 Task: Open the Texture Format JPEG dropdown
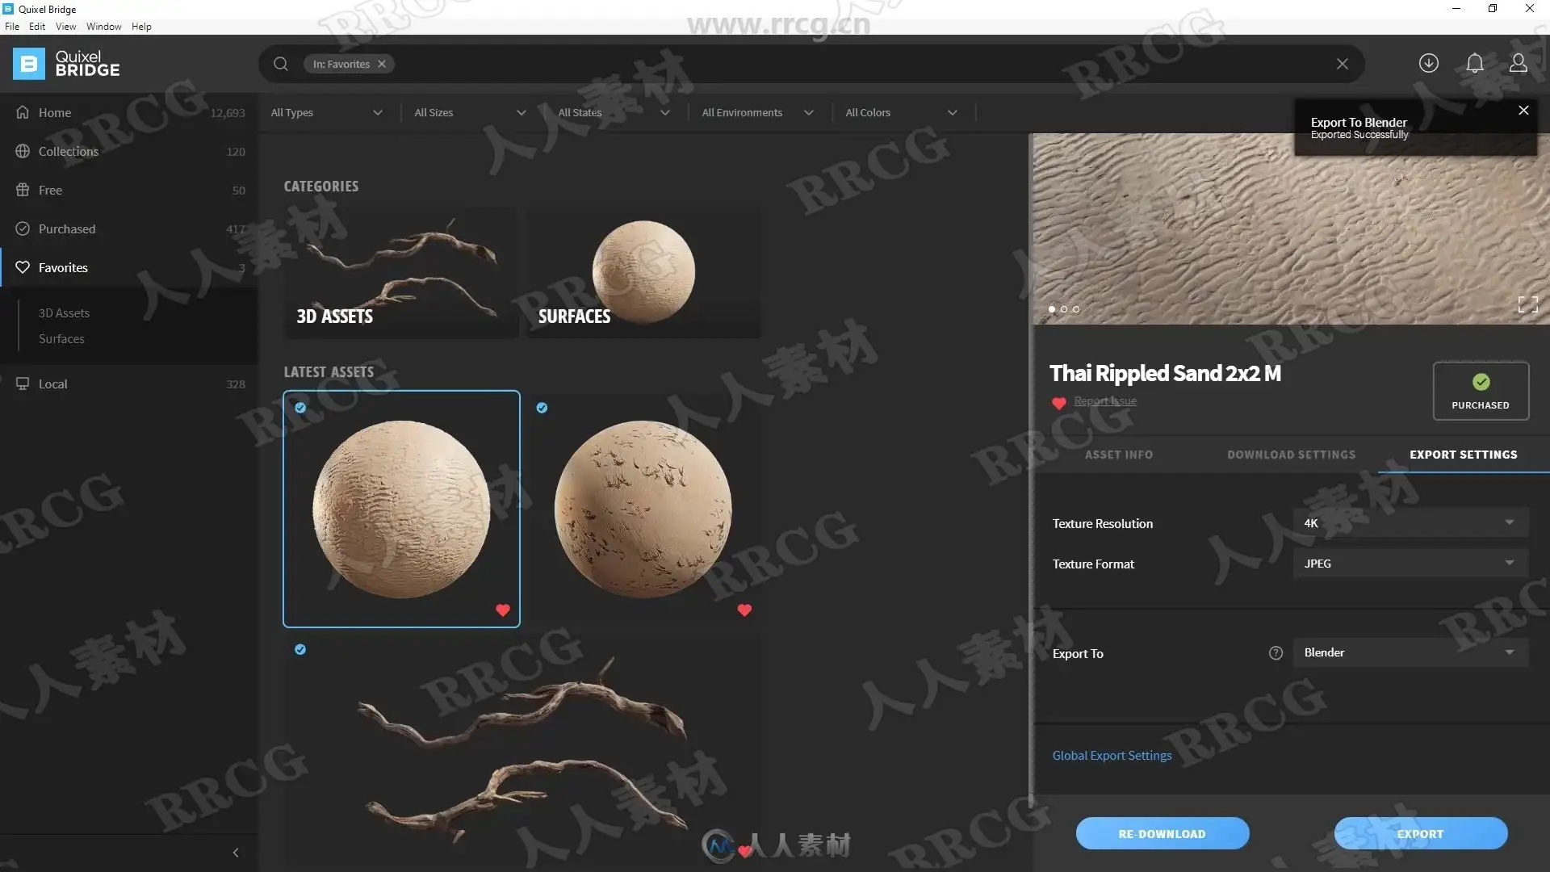1410,564
